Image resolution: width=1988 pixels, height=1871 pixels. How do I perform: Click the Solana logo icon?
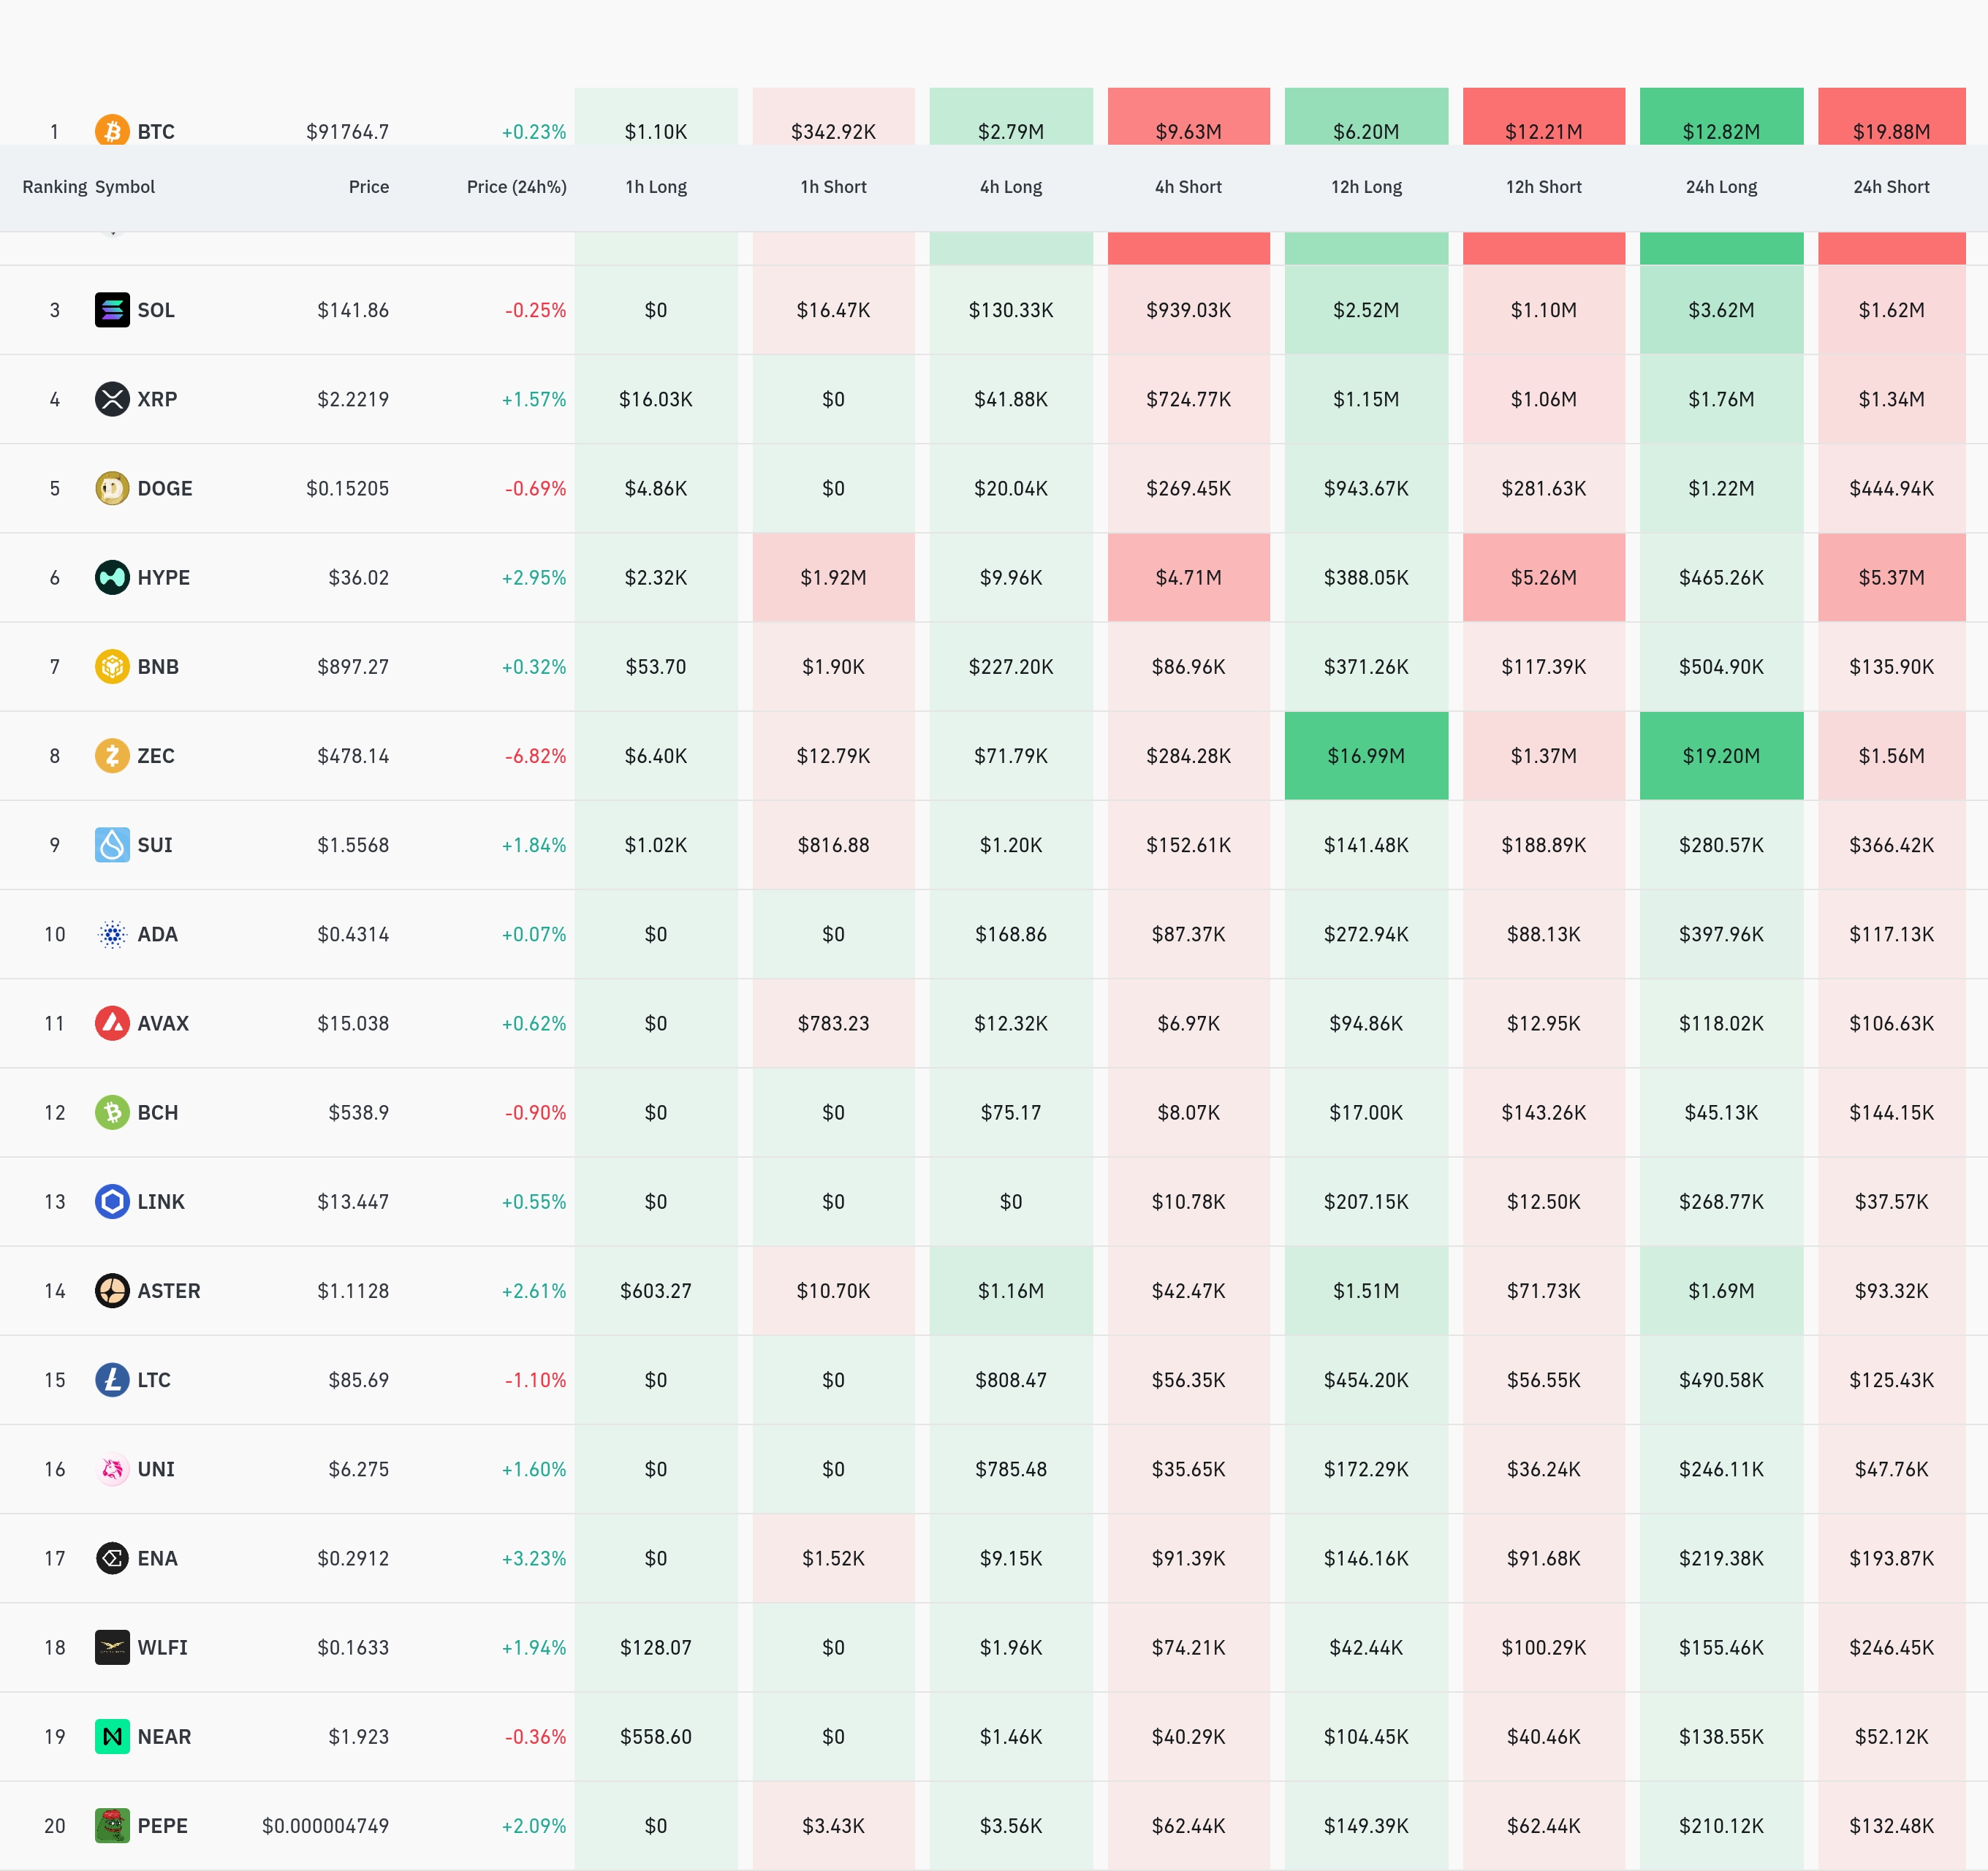[x=112, y=310]
